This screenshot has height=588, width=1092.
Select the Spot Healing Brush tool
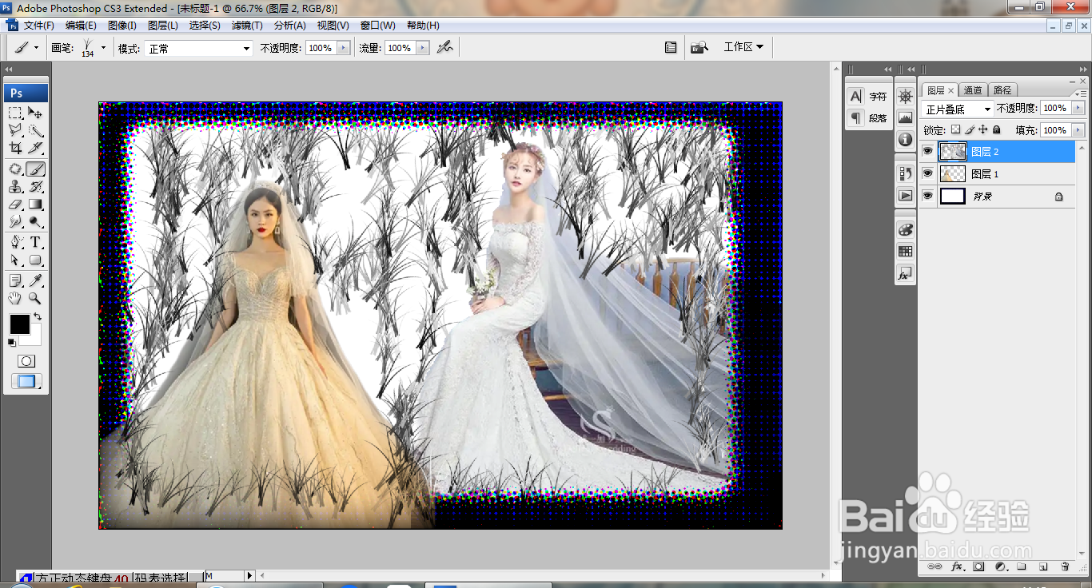point(15,169)
